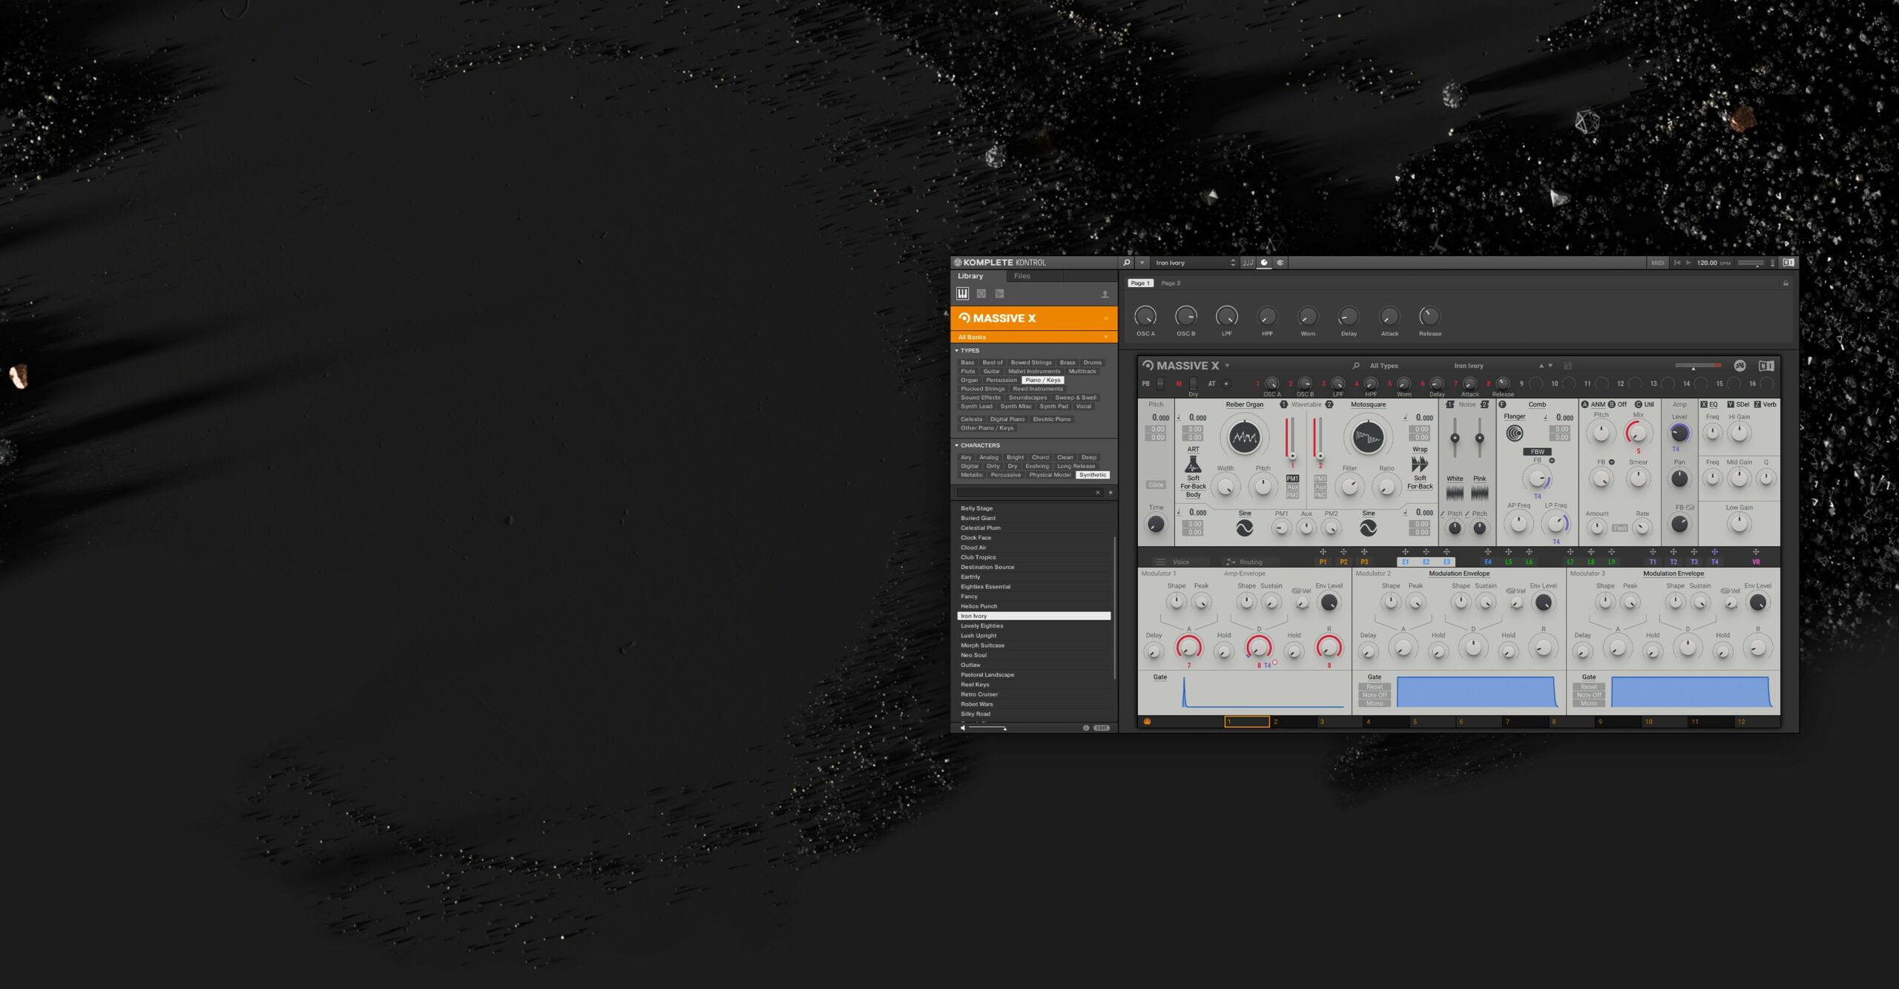Click the left Sine waveform icon

tap(1244, 528)
